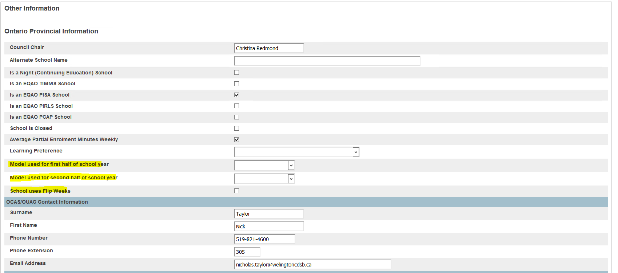Click the OCAS/OUAC Contact Information header
Image resolution: width=618 pixels, height=273 pixels.
pyautogui.click(x=47, y=202)
